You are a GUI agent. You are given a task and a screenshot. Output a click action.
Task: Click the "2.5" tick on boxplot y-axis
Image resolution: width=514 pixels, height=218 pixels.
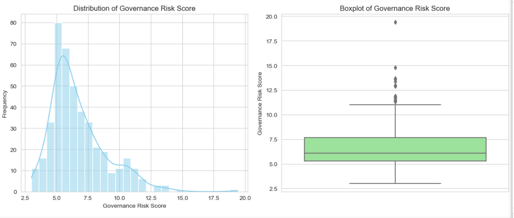(x=273, y=189)
